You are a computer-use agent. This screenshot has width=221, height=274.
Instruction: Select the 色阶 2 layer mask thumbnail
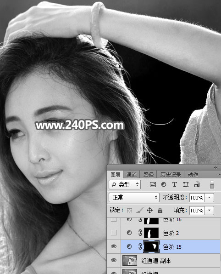[x=151, y=233]
